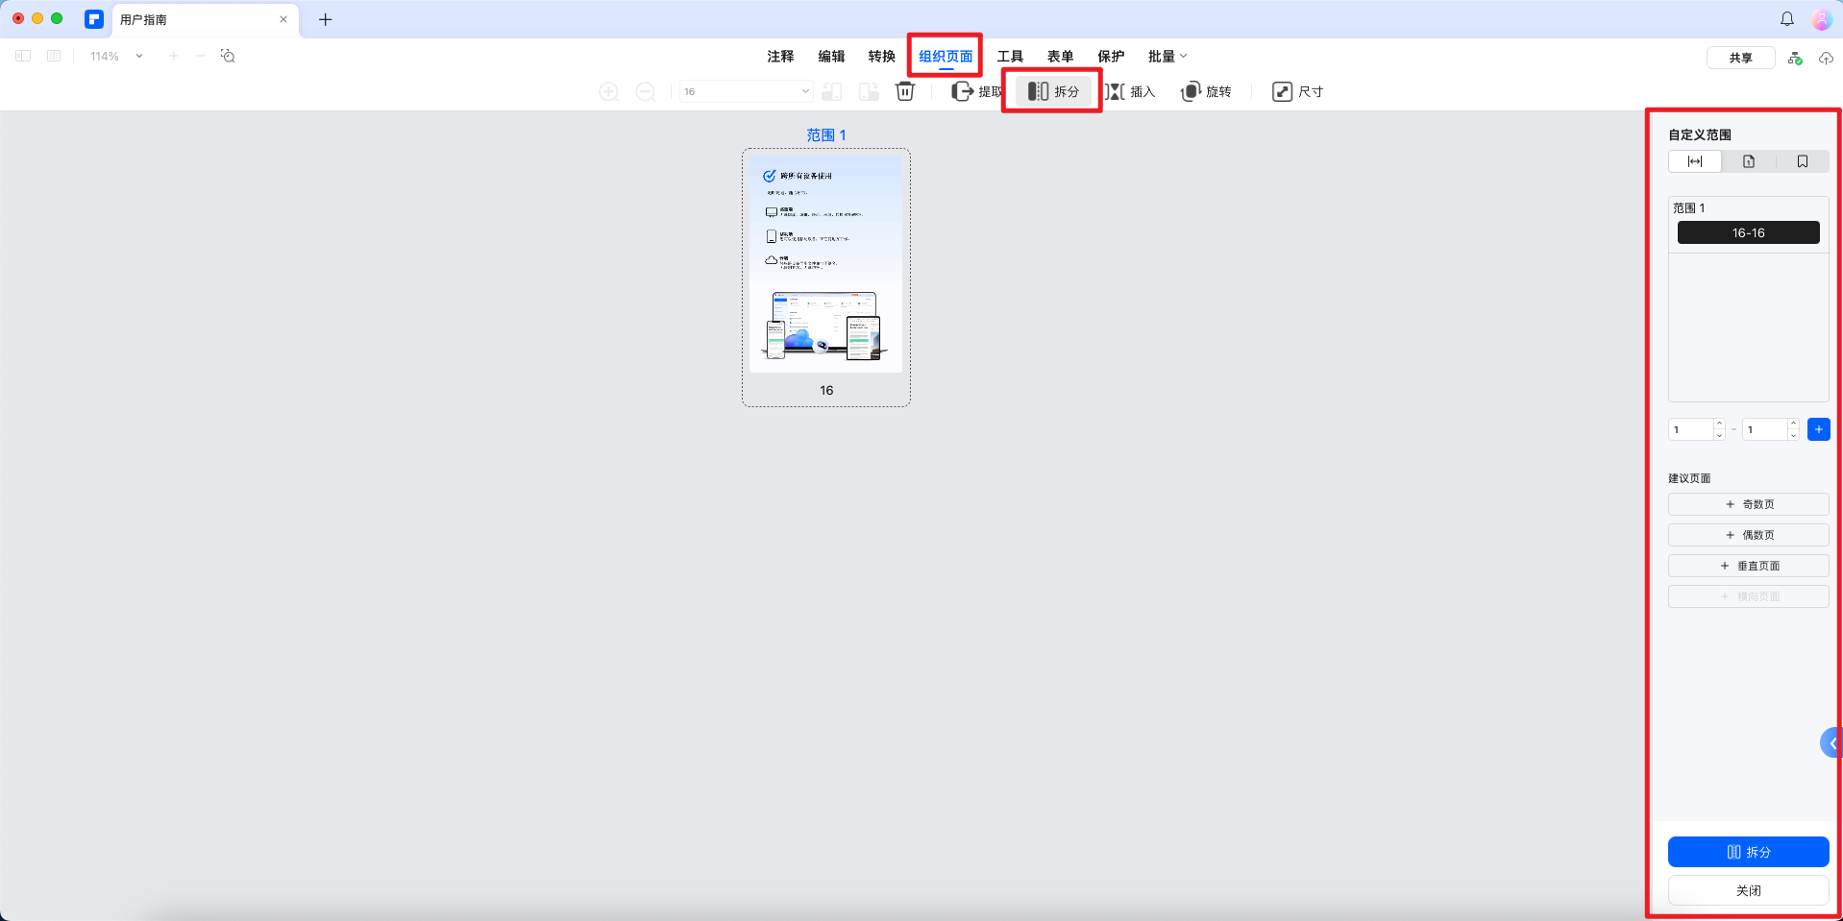Open notifications via the bell icon
The width and height of the screenshot is (1843, 921).
point(1785,18)
